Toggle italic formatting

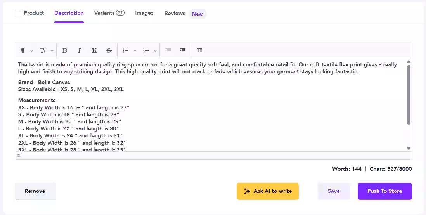79,50
